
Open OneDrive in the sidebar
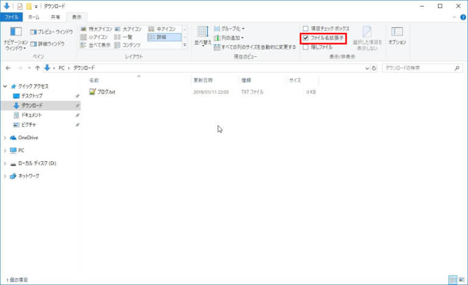click(x=28, y=138)
